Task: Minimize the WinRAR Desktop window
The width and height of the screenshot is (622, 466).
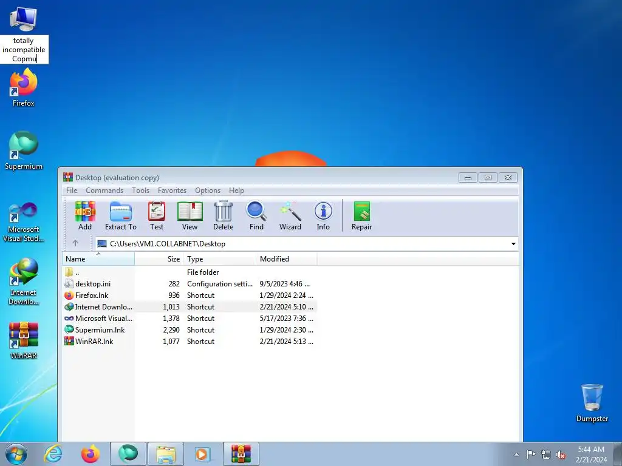Action: (468, 178)
